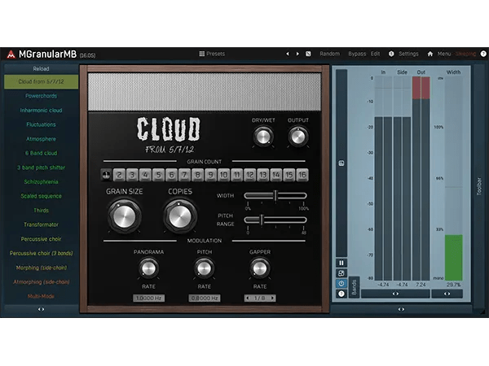The height and width of the screenshot is (366, 489).
Task: Select Atmorphing (side-chain) preset
Action: 42,282
